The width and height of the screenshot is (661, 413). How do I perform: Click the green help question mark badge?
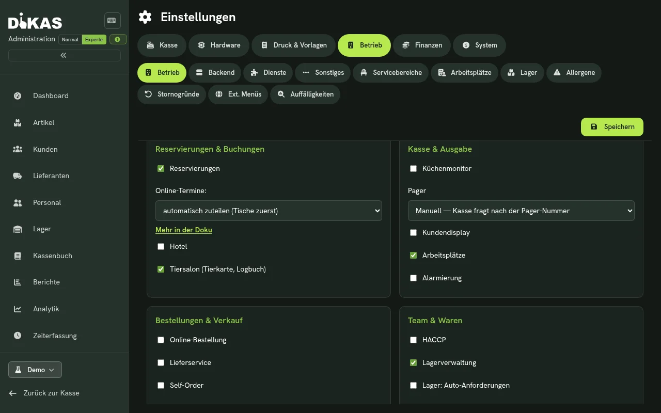[x=118, y=39]
